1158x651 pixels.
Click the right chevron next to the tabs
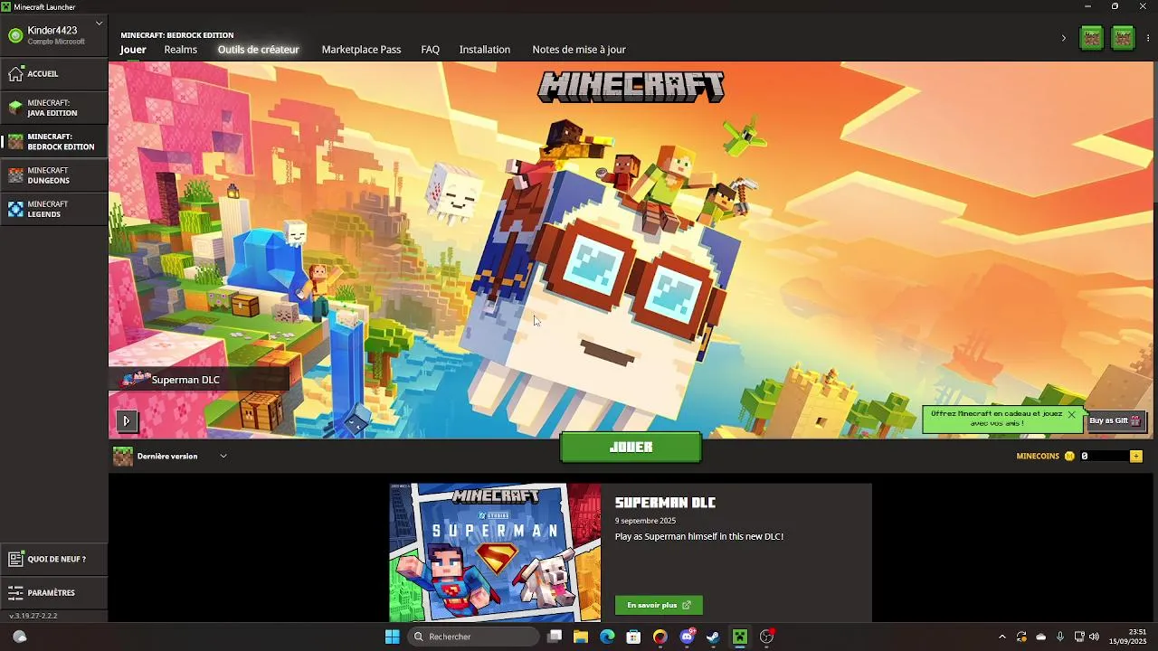tap(1064, 38)
